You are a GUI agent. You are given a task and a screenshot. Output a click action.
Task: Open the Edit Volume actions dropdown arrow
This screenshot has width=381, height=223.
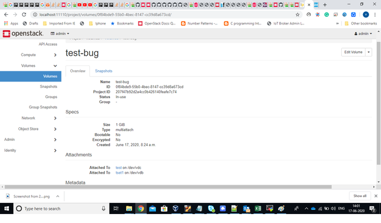point(368,52)
